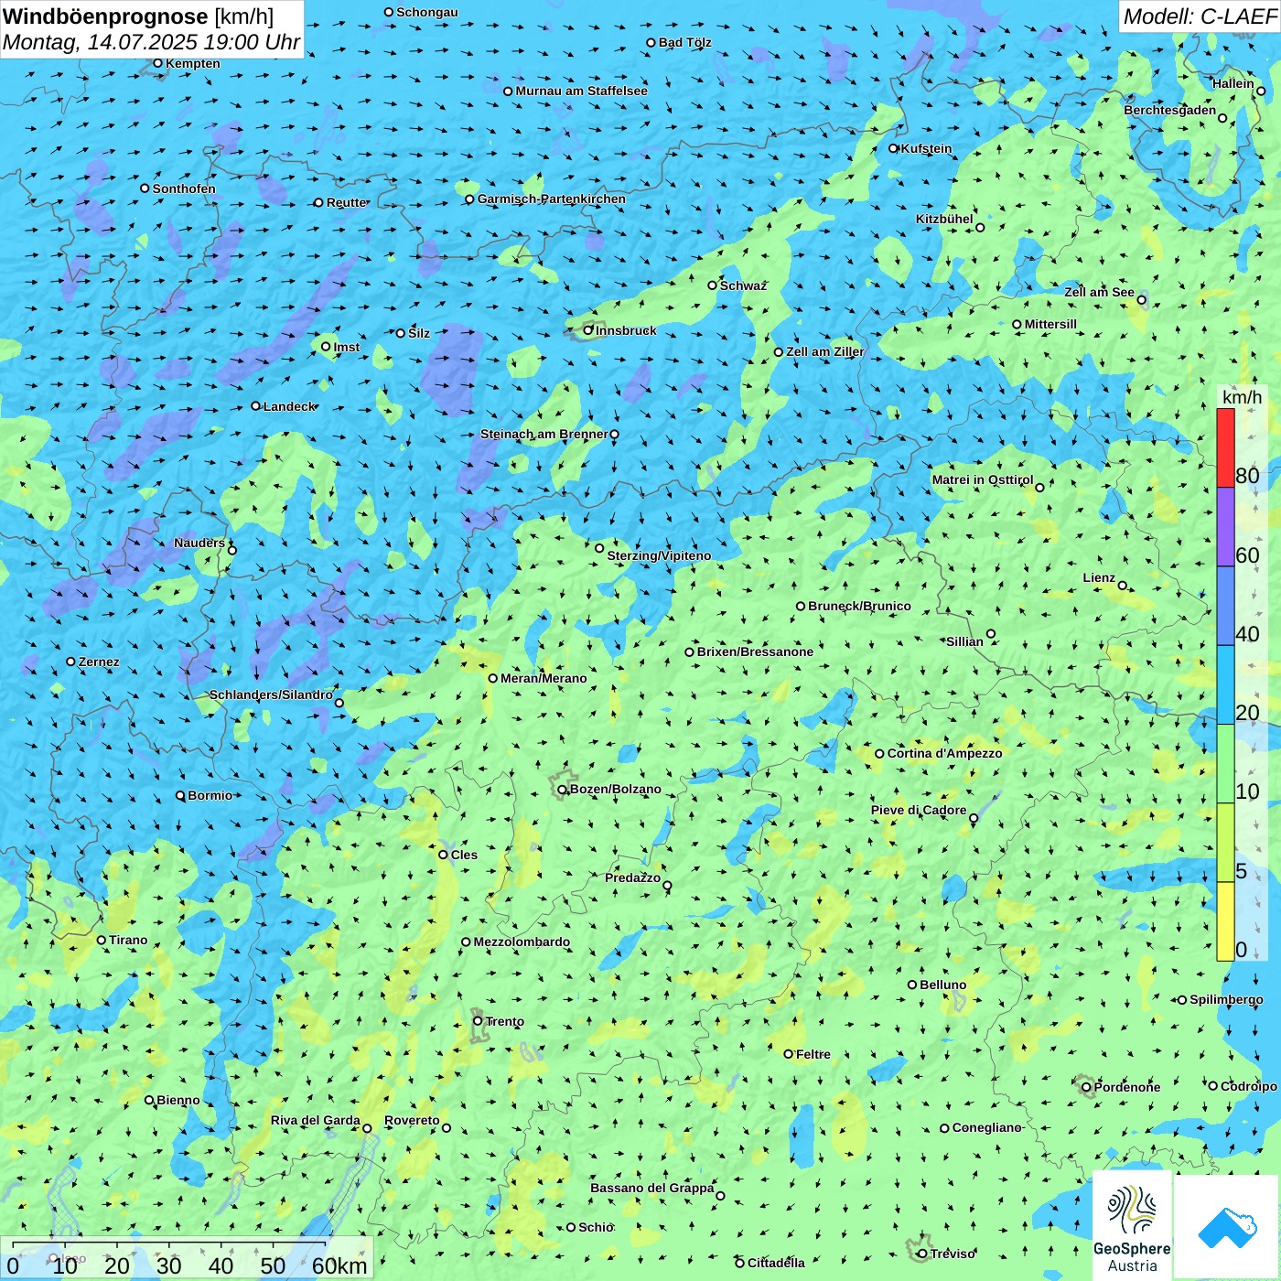Click the Pordenone label
Viewport: 1281px width, 1281px height.
pos(1127,1087)
